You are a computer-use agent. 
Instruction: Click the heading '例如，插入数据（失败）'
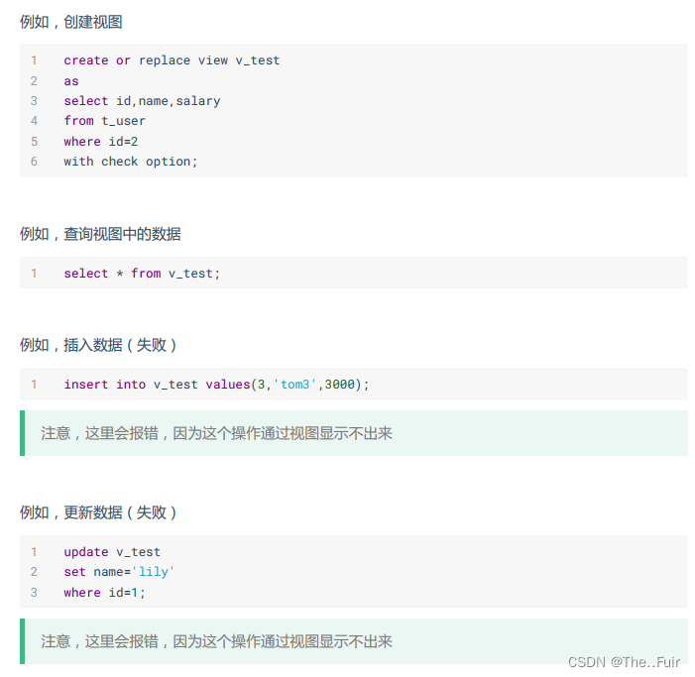click(98, 345)
